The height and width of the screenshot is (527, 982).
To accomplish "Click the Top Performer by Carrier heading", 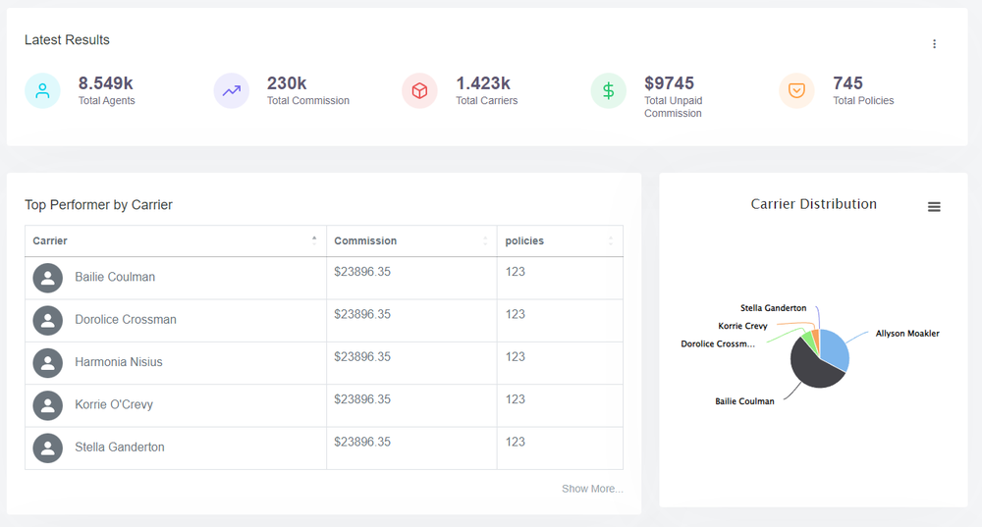I will click(98, 205).
